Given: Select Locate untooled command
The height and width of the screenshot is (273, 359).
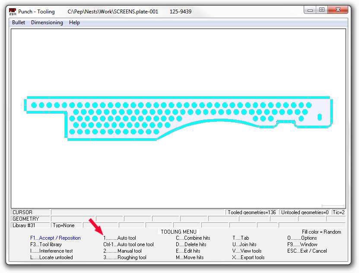Looking at the screenshot, I should (x=51, y=257).
